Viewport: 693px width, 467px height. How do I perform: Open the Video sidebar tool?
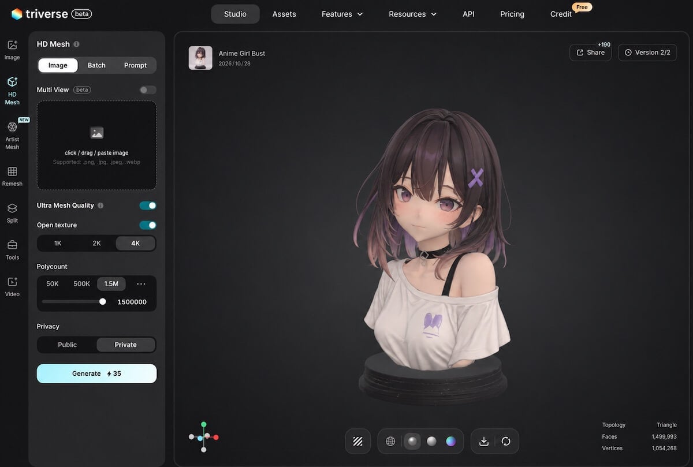(x=12, y=287)
